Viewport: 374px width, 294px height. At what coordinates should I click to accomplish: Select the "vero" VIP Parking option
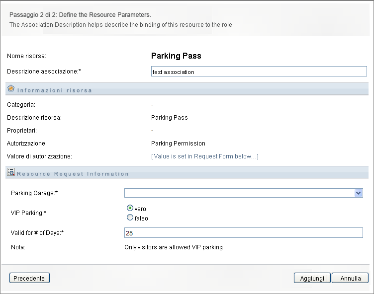(x=130, y=209)
